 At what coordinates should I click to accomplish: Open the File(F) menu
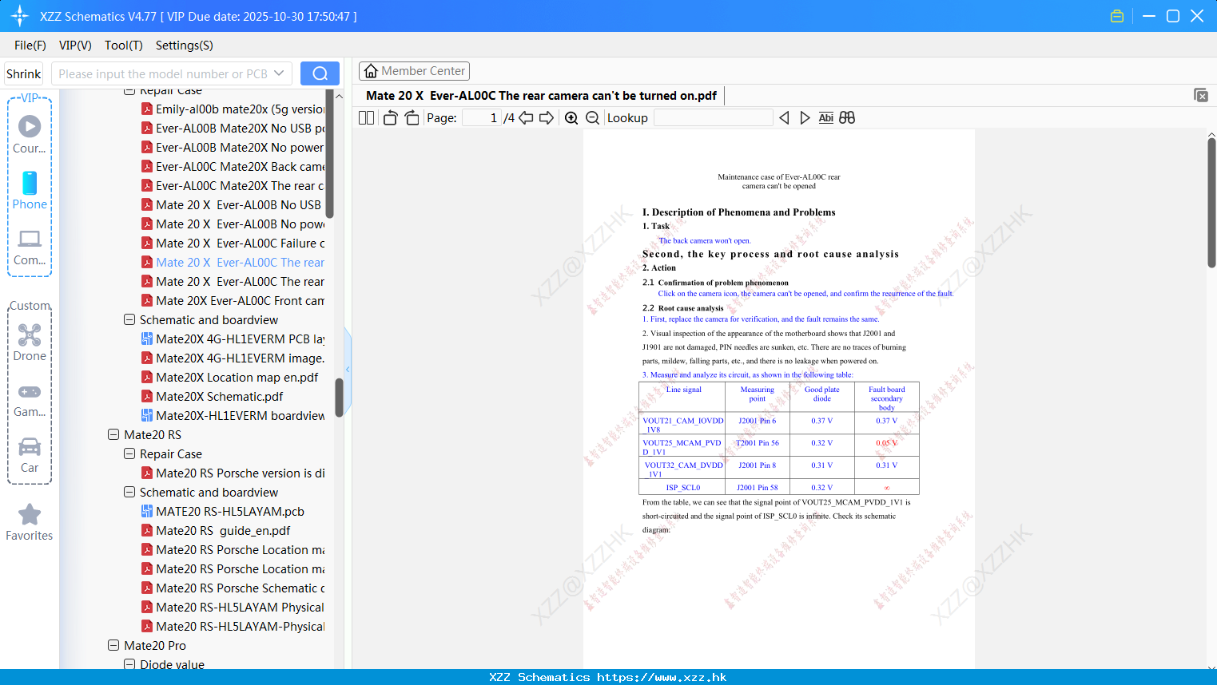click(x=30, y=46)
